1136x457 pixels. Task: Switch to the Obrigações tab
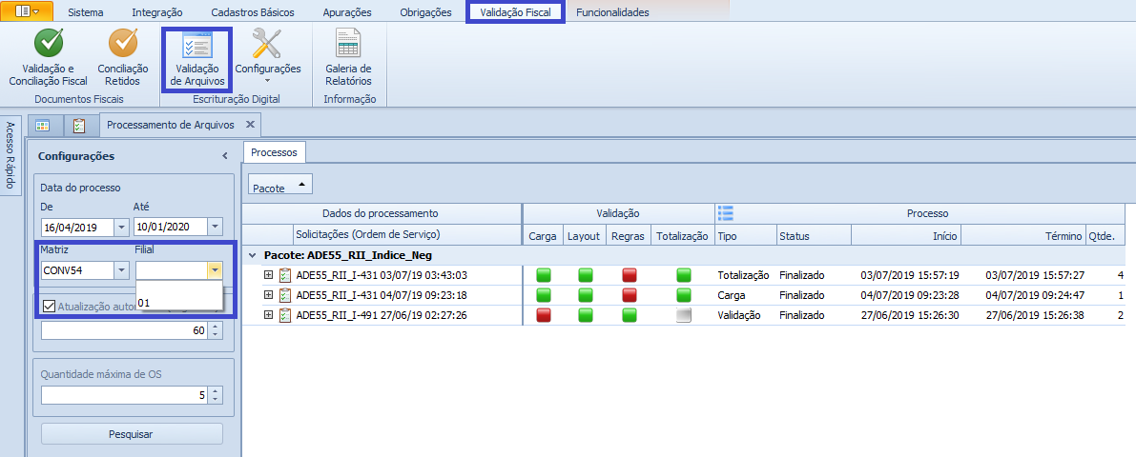[x=425, y=12]
